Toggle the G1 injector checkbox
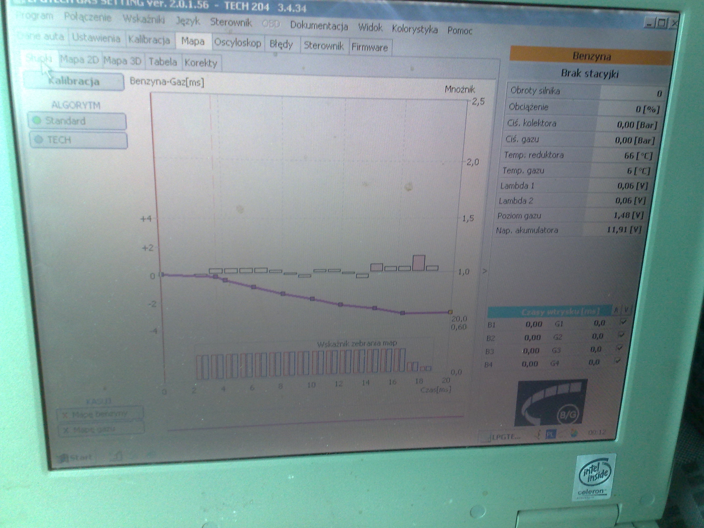This screenshot has width=704, height=528. [x=623, y=322]
